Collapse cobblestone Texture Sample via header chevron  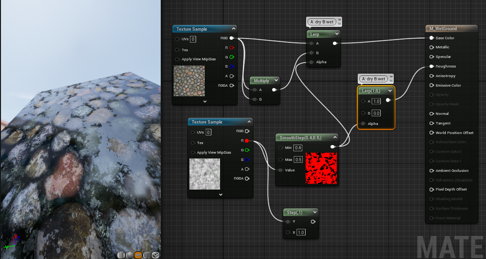click(x=233, y=29)
